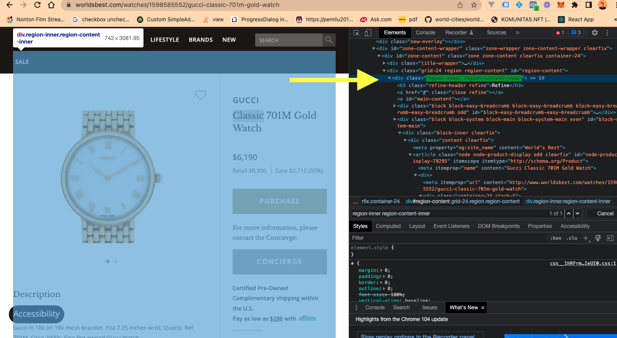The width and height of the screenshot is (617, 338).
Task: Switch to the Elements tab
Action: click(395, 33)
